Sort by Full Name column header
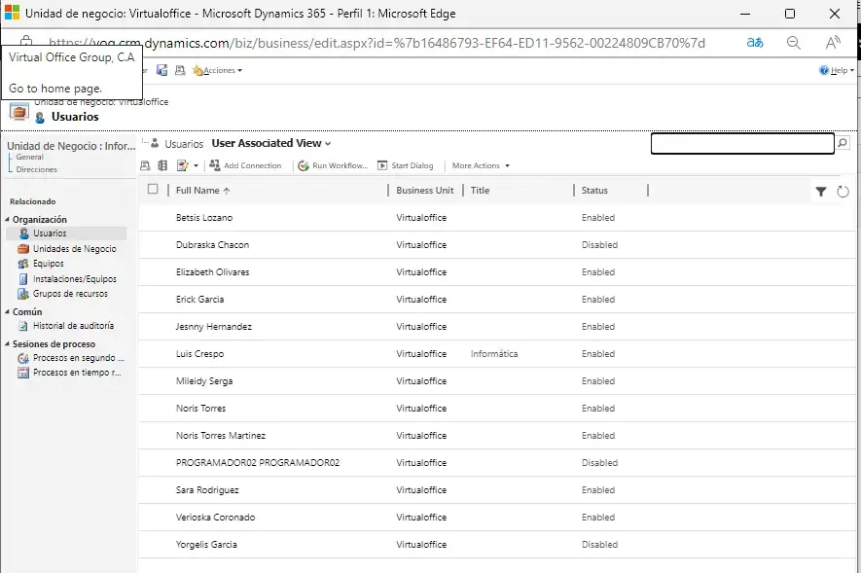This screenshot has height=573, width=861. pyautogui.click(x=202, y=191)
